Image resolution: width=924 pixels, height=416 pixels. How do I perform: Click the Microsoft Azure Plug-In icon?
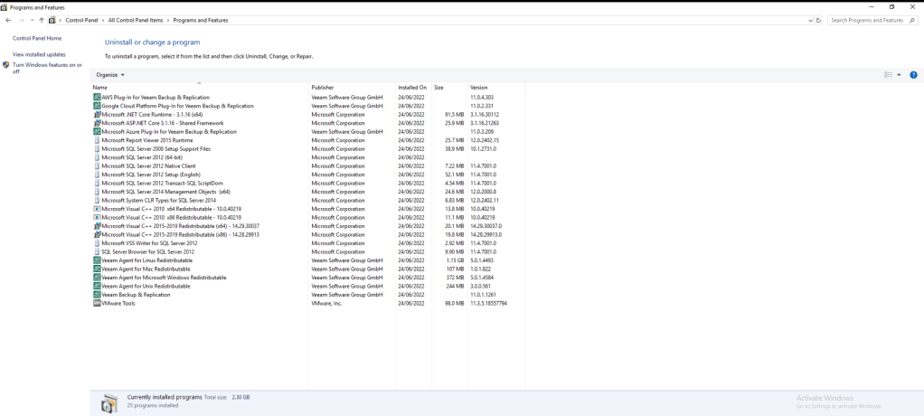[x=97, y=132]
